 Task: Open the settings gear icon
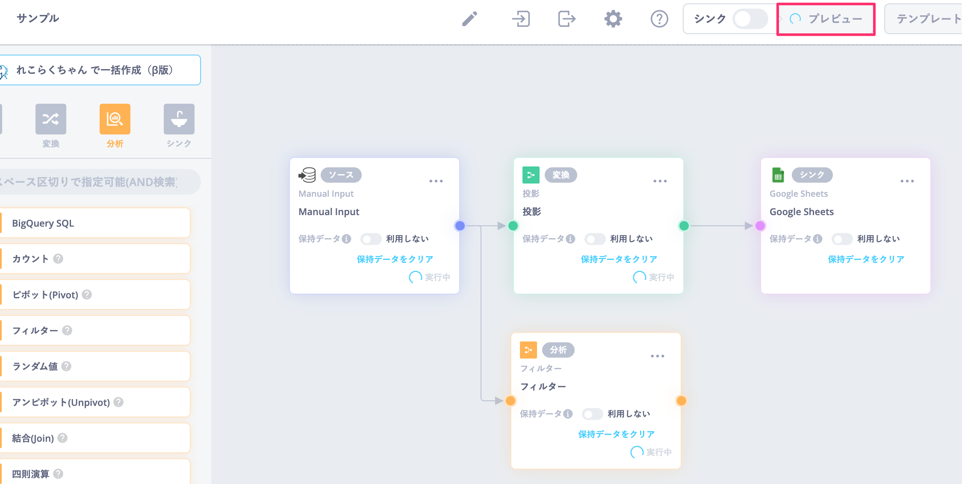coord(613,19)
